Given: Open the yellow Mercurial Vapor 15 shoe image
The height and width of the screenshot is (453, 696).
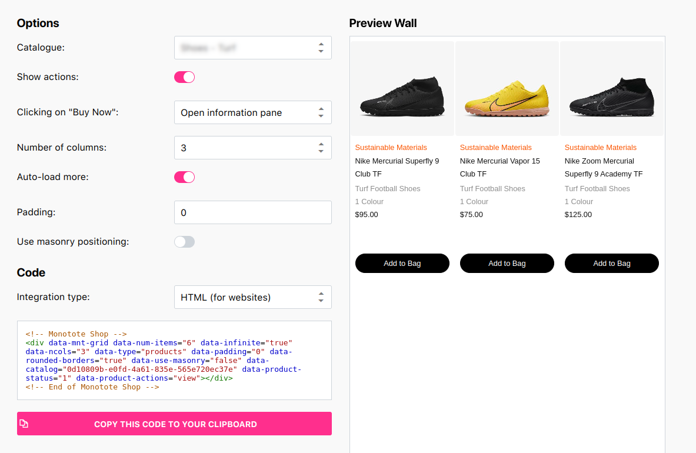Looking at the screenshot, I should 507,89.
